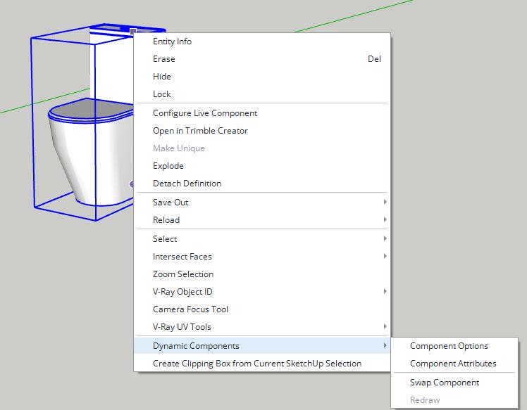527x410 pixels.
Task: Click the toilet cistern tank front face
Action: coord(113,67)
